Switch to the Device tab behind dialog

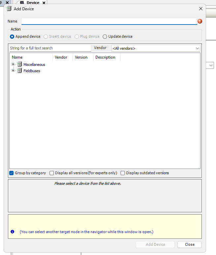tap(33, 3)
